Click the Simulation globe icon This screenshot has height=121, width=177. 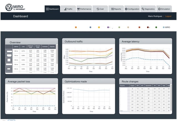coord(159,9)
